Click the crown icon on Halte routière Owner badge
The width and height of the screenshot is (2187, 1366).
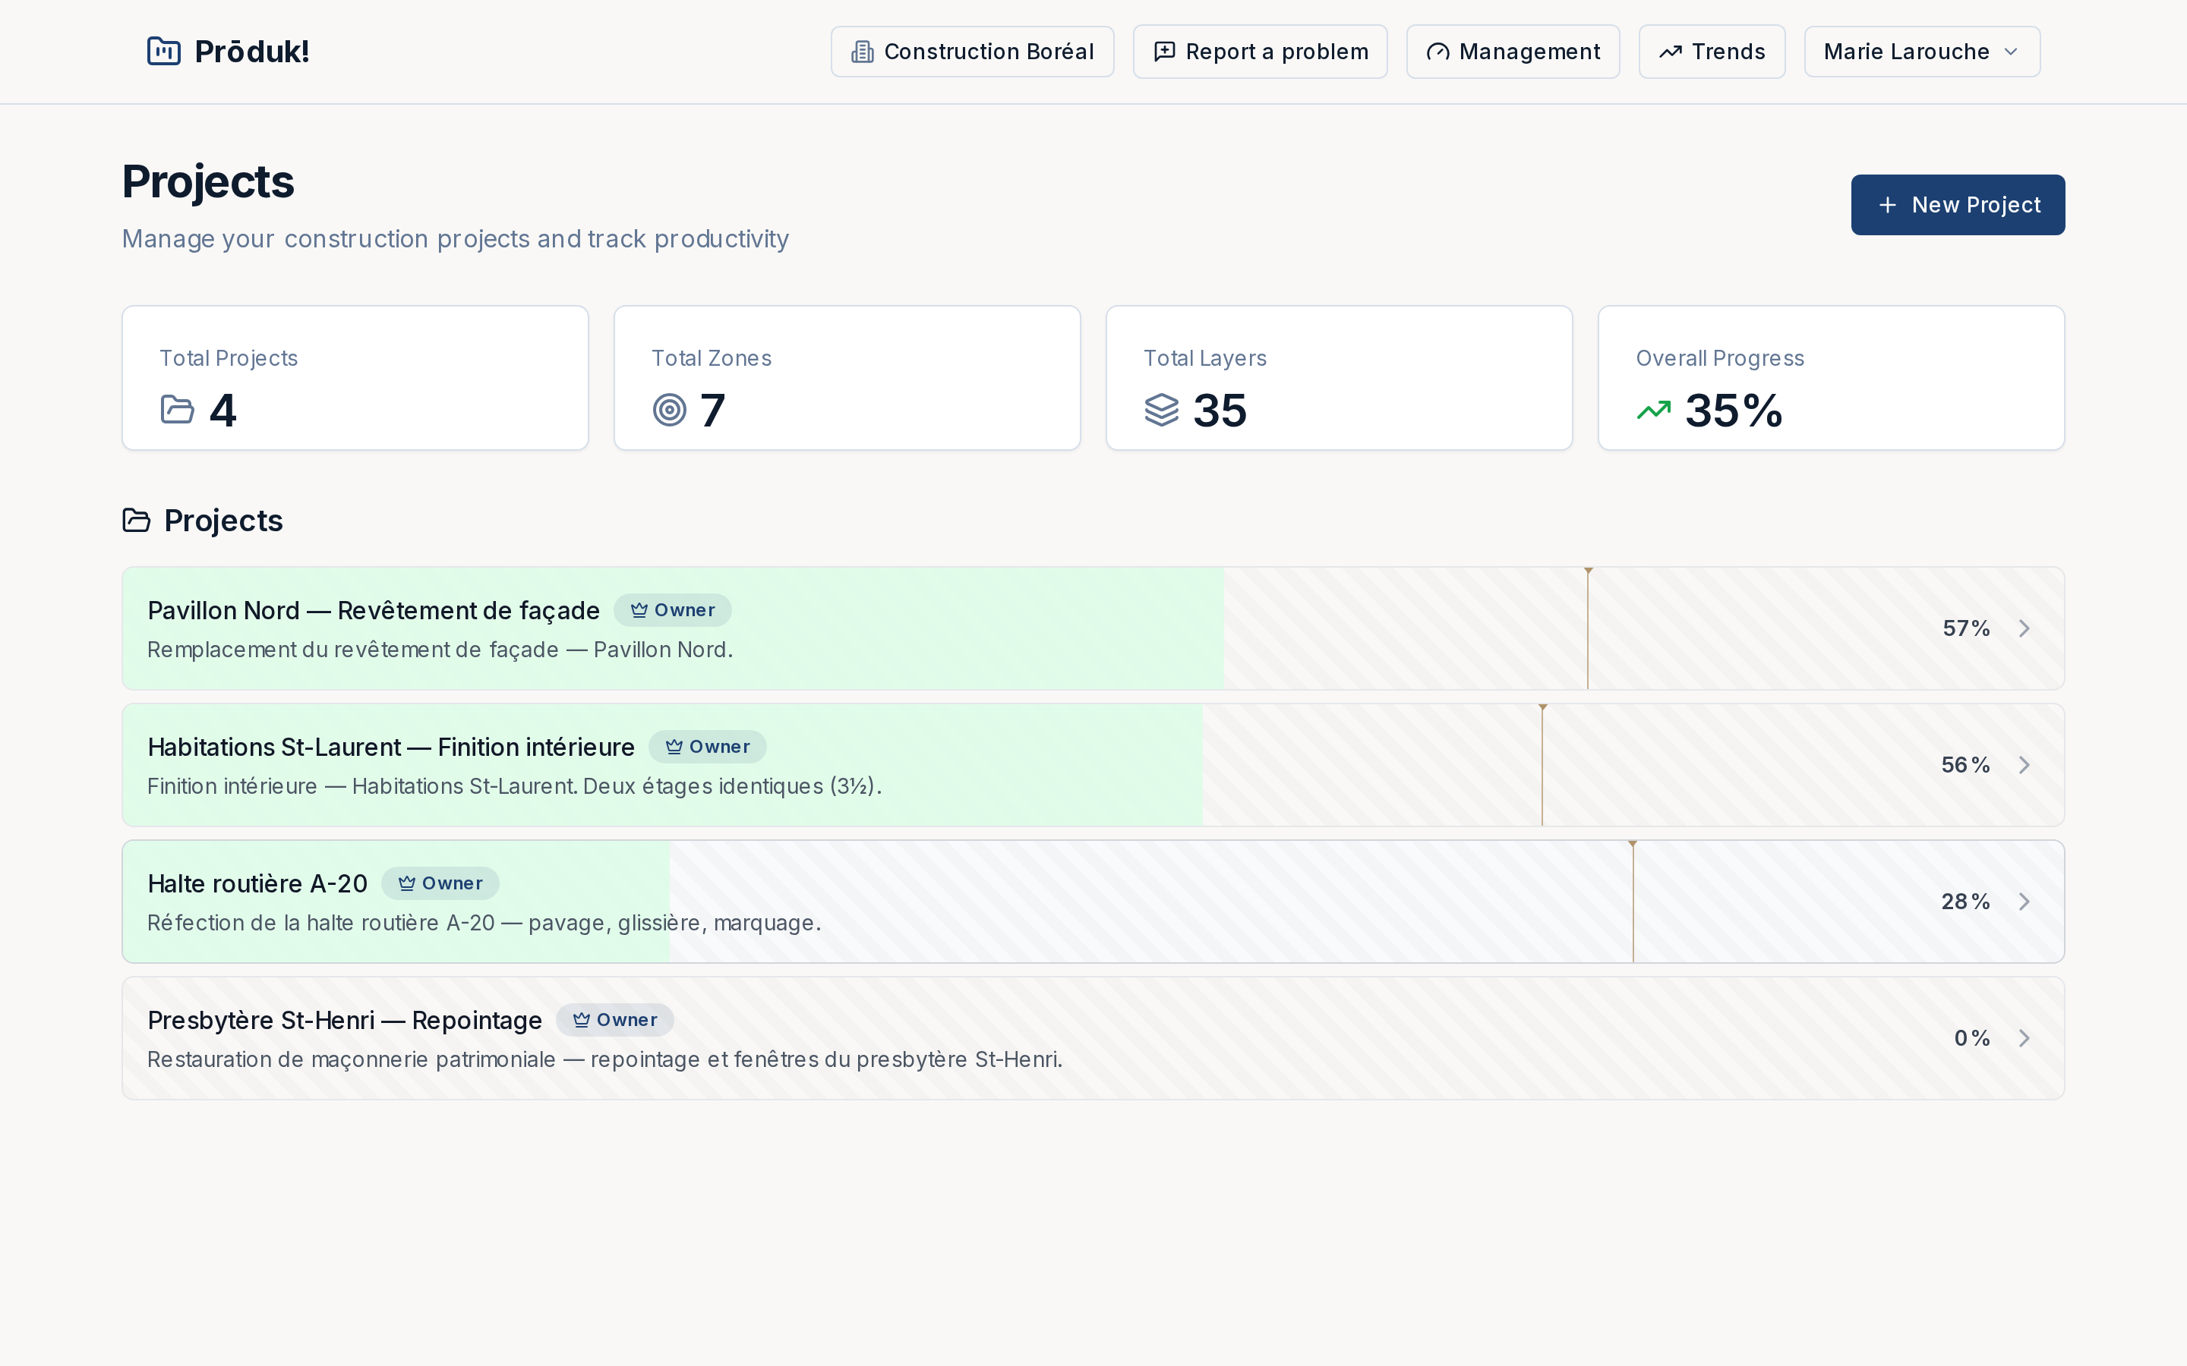click(x=407, y=883)
